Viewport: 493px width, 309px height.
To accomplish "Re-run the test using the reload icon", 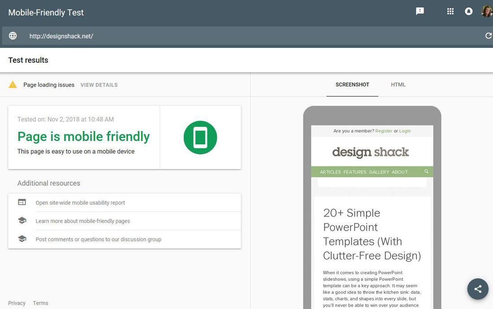I will coord(489,35).
